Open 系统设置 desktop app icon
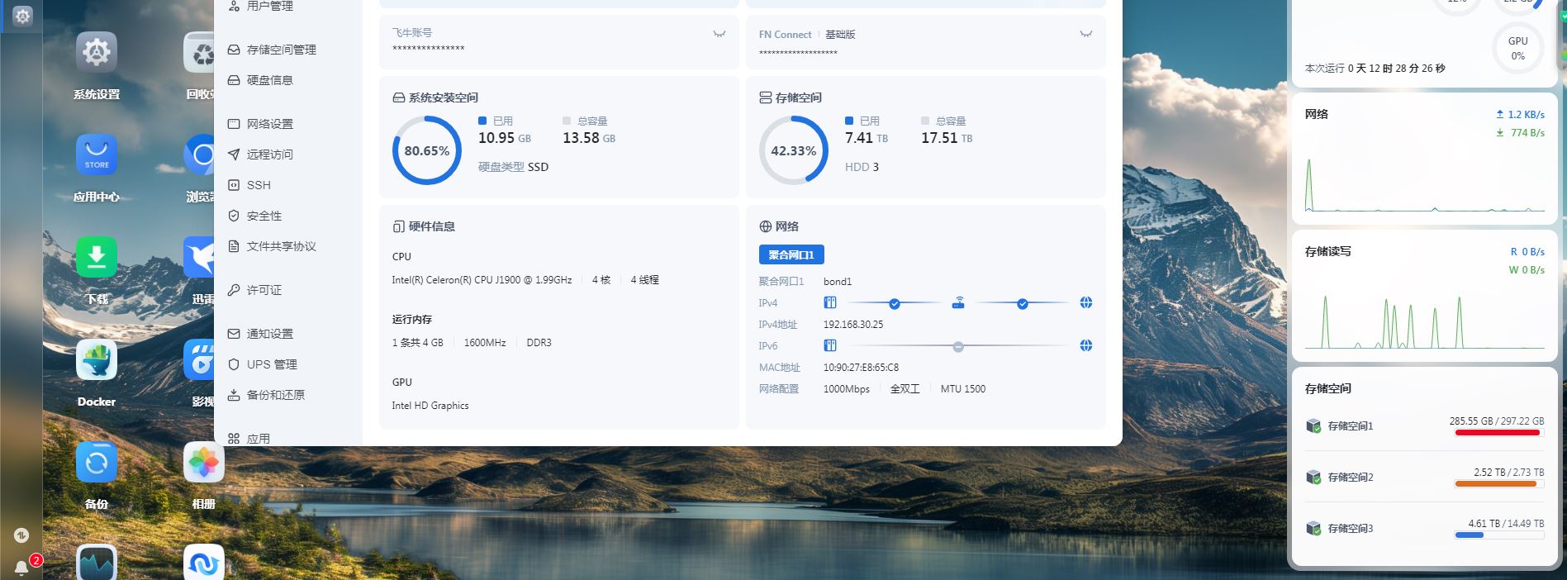Viewport: 1567px width, 580px height. coord(97,52)
